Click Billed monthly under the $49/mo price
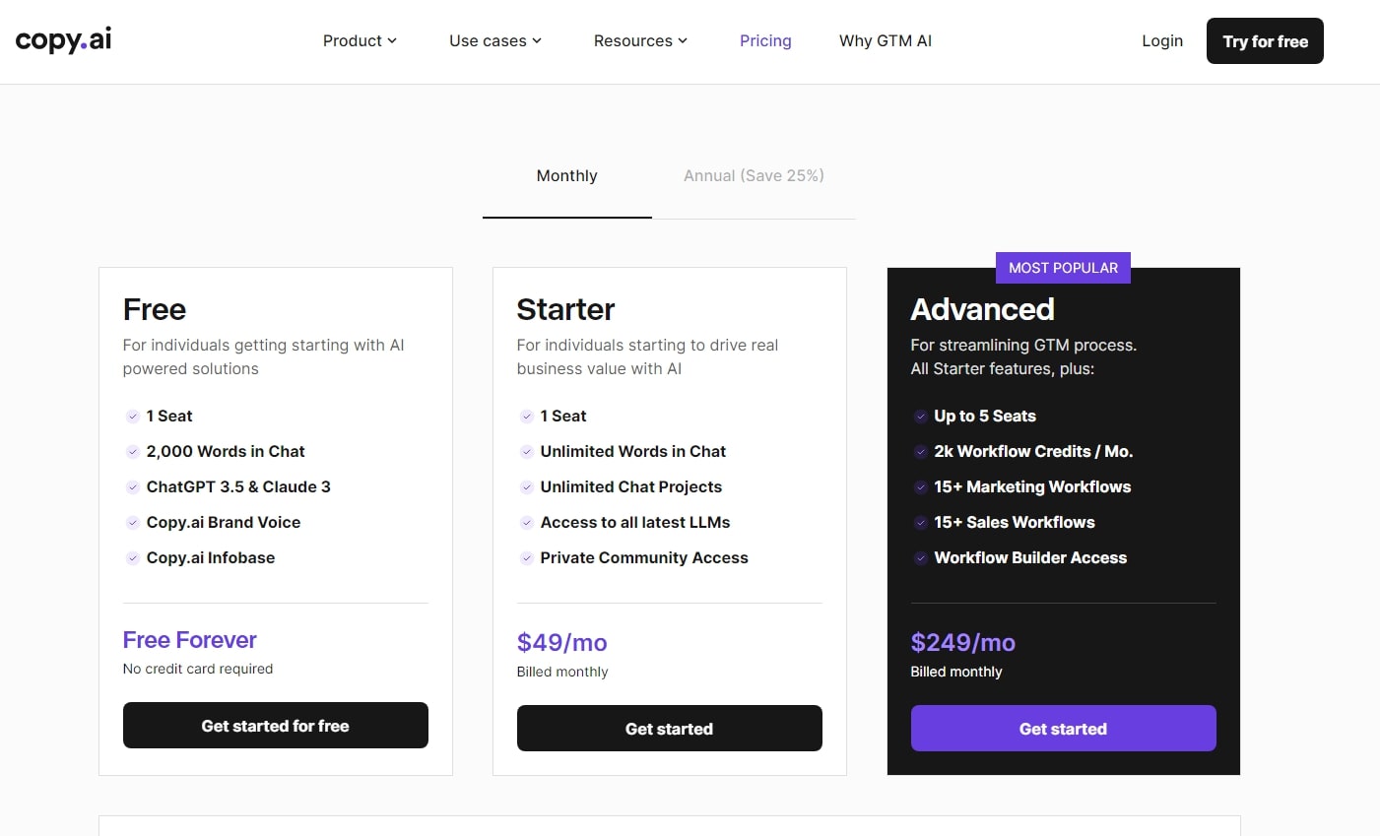Screen dimensions: 1380x836 tap(562, 672)
